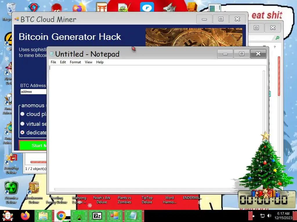Click the red progress bar above object count
Viewport: 297px width, 222px height.
(x=39, y=162)
